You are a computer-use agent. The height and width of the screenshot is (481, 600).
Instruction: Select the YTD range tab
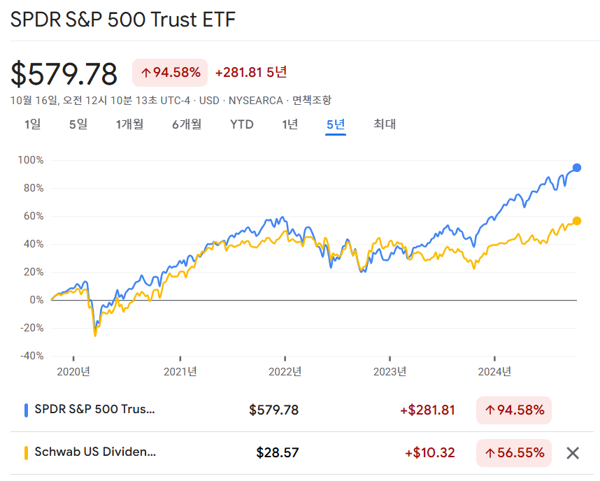[x=242, y=124]
